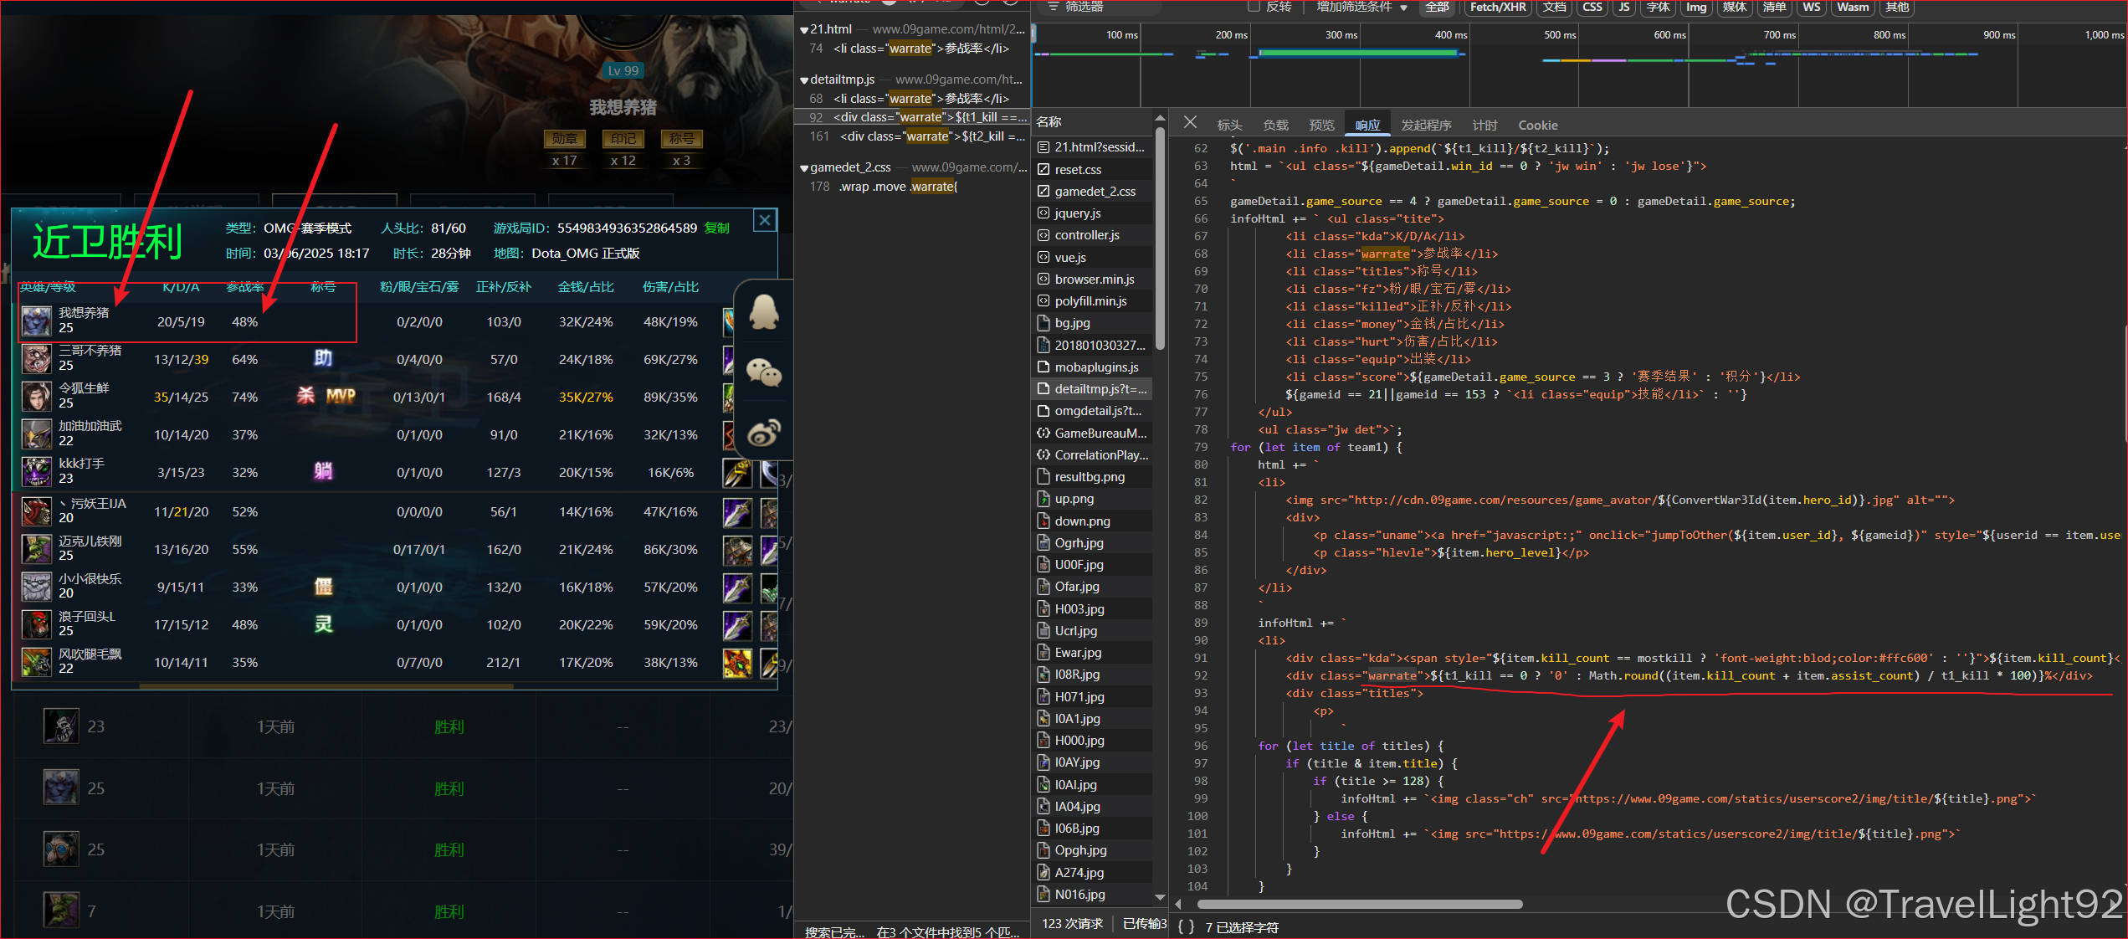Click the Weibo share icon
This screenshot has height=939, width=2128.
tap(763, 432)
